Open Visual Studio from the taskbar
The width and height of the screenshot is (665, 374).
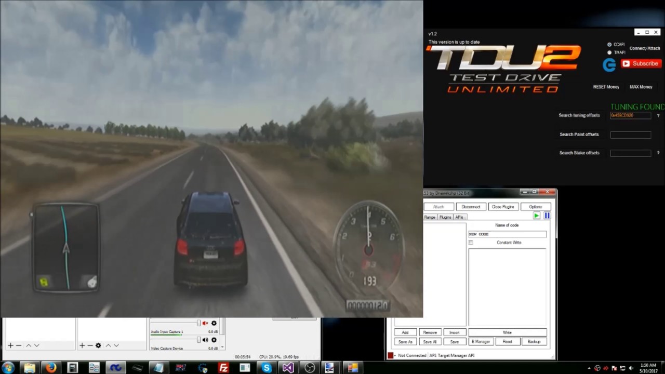pos(288,368)
